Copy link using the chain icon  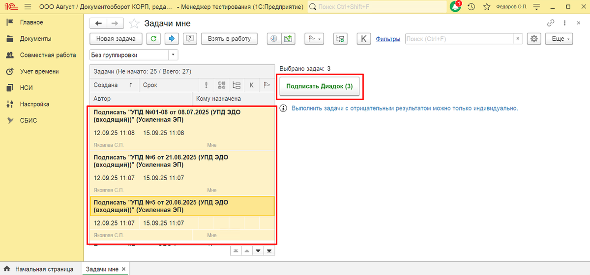click(x=551, y=23)
